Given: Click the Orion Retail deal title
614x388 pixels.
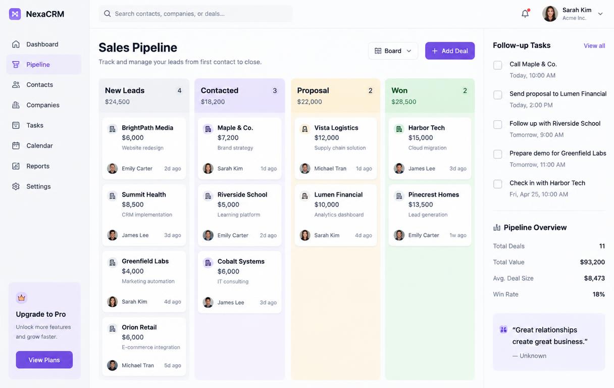Looking at the screenshot, I should click(139, 327).
